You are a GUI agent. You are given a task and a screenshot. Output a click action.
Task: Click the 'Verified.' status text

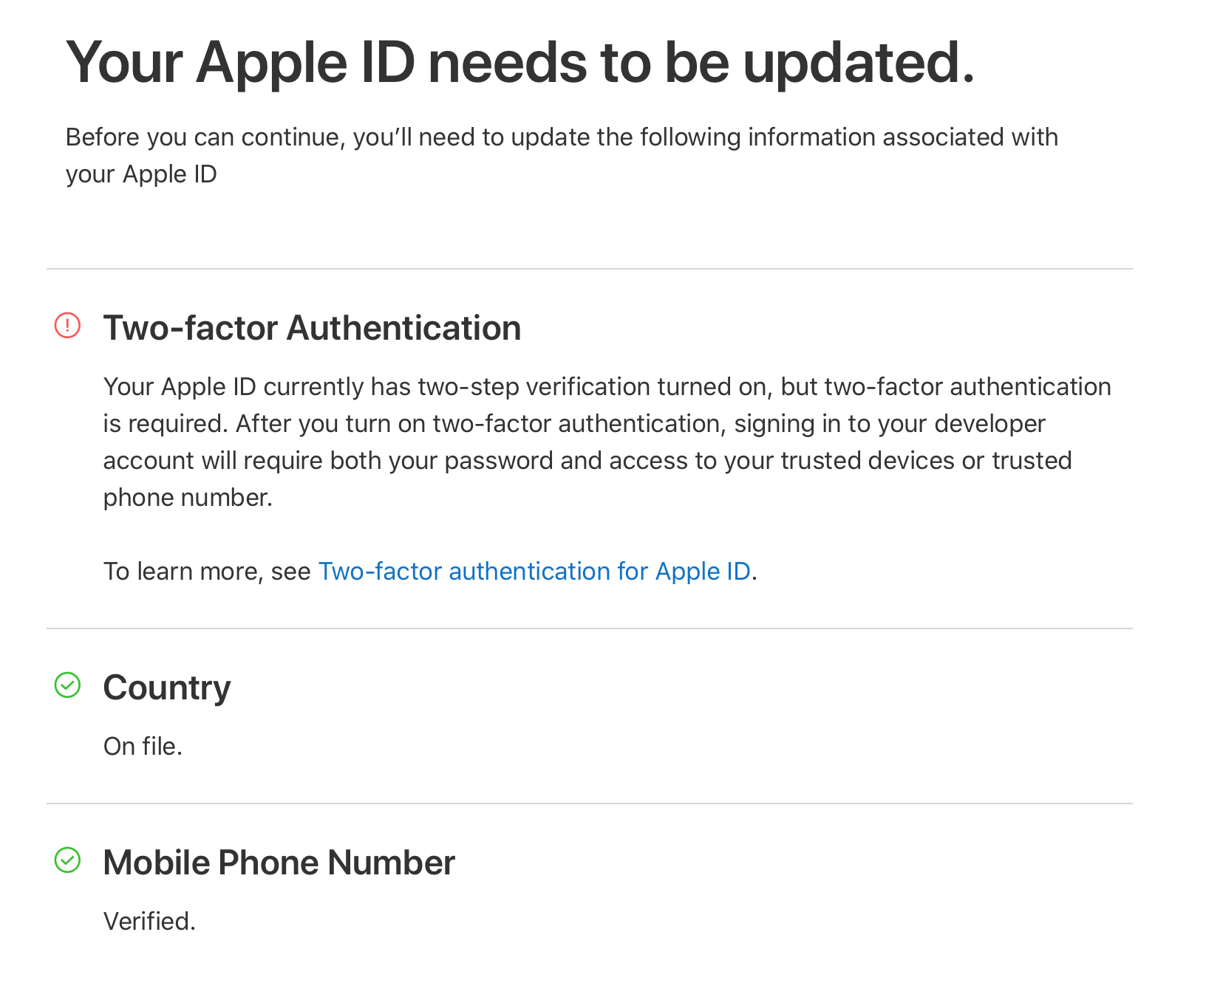[149, 922]
